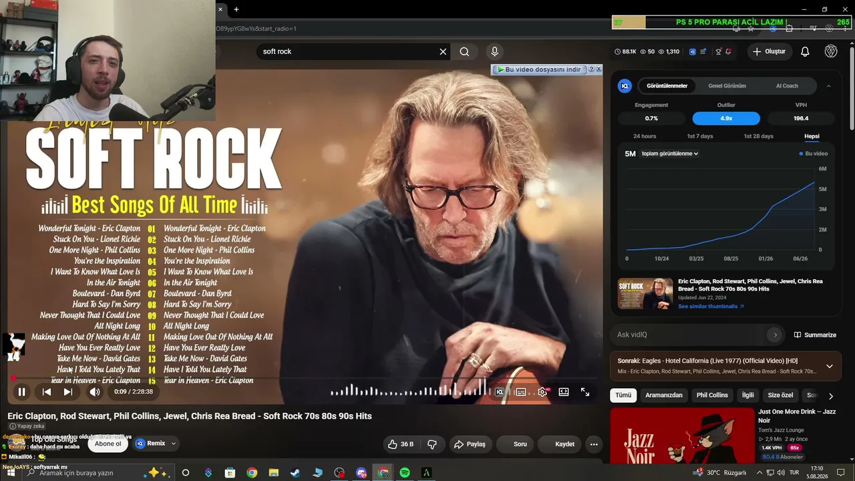855x481 pixels.
Task: Start voice search with the microphone
Action: 494,51
